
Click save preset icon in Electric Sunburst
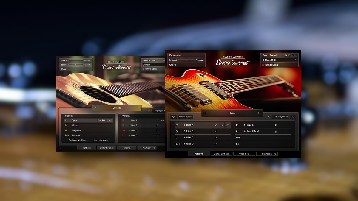286,55
